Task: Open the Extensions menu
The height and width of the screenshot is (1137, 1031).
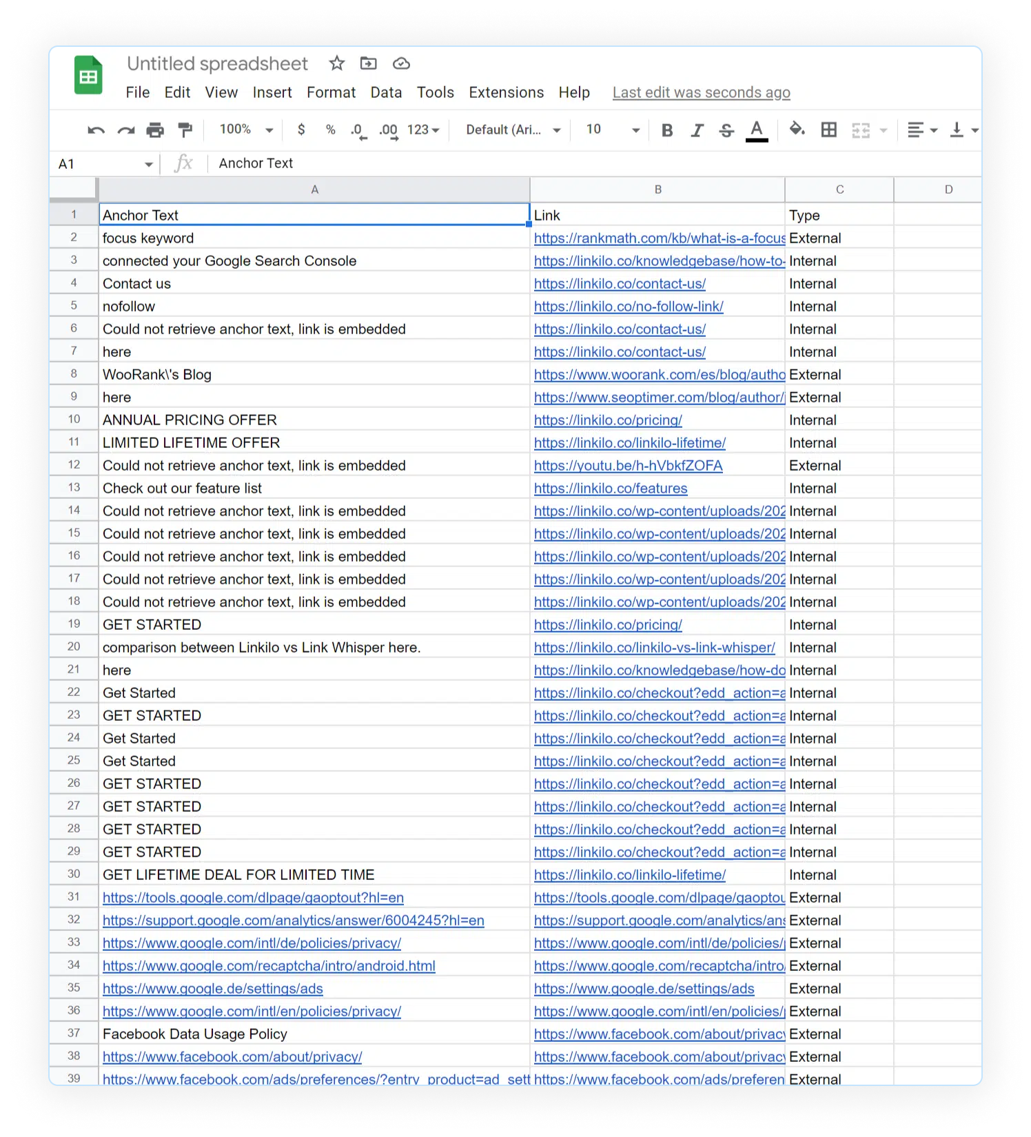Action: (506, 92)
